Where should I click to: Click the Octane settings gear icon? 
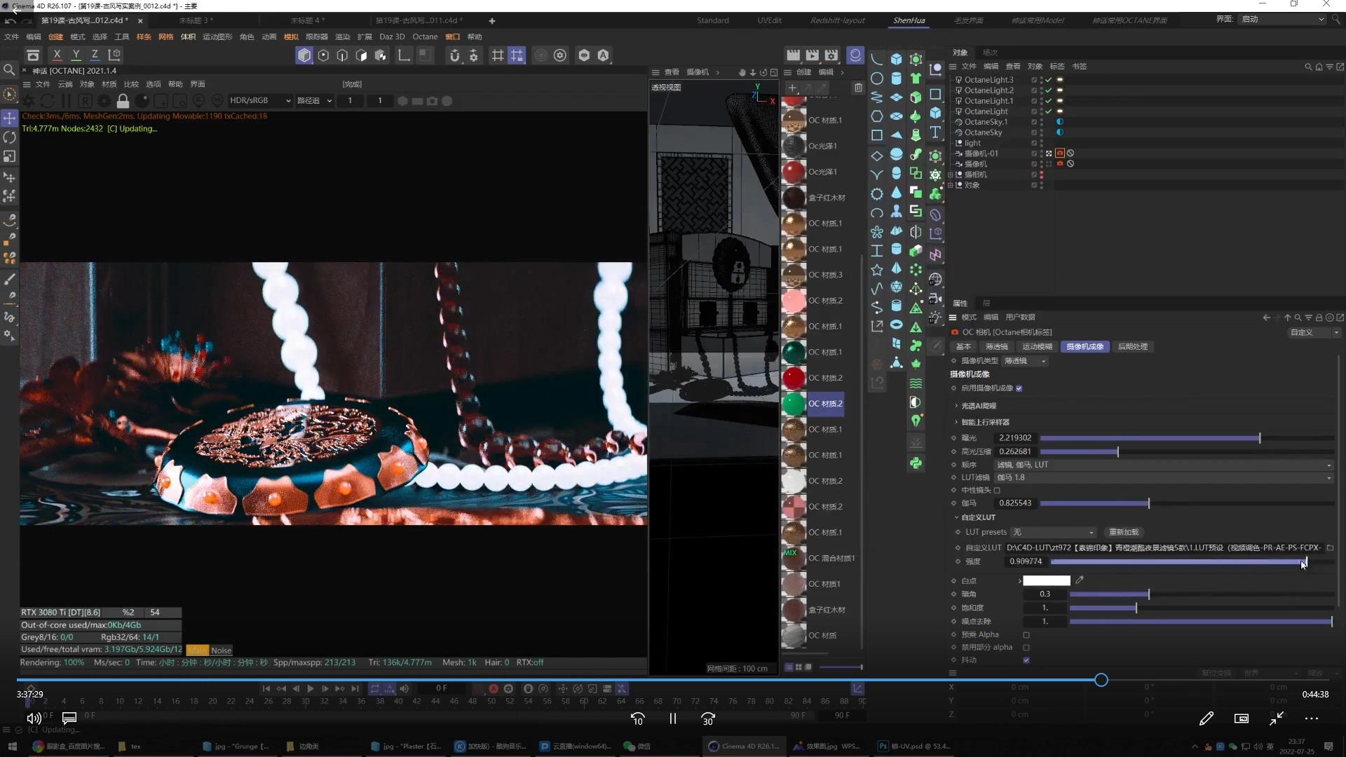(104, 101)
